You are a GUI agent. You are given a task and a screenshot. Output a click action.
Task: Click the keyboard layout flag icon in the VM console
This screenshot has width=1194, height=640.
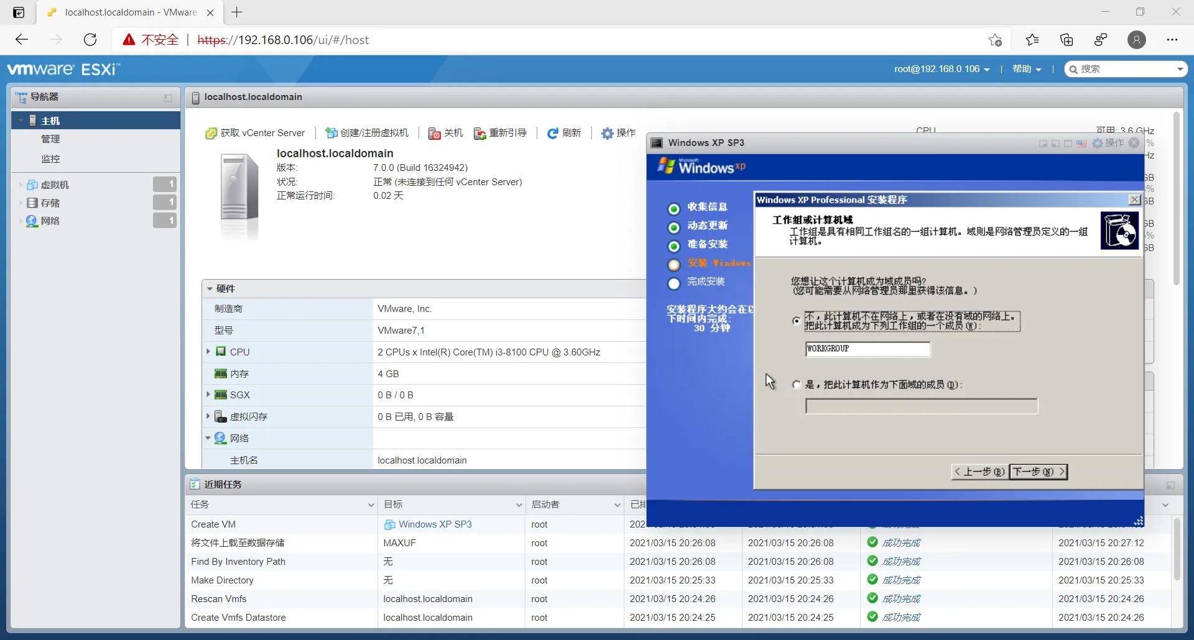click(x=1081, y=143)
